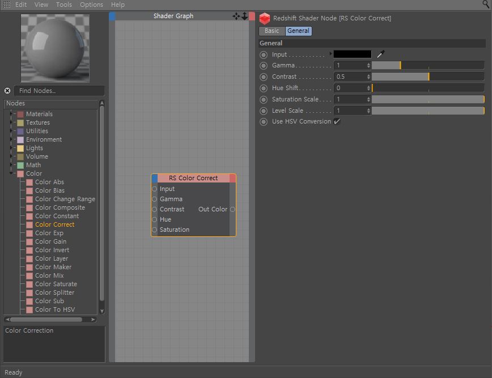The height and width of the screenshot is (378, 492).
Task: Click the Saturation Scale slider track
Action: (428, 99)
